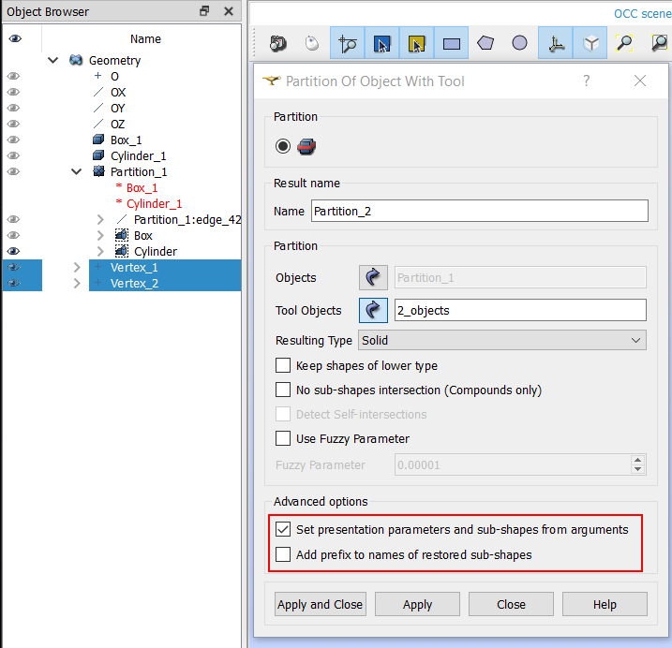Hide the Cylinder group via eye icon
This screenshot has height=648, width=672.
click(14, 251)
